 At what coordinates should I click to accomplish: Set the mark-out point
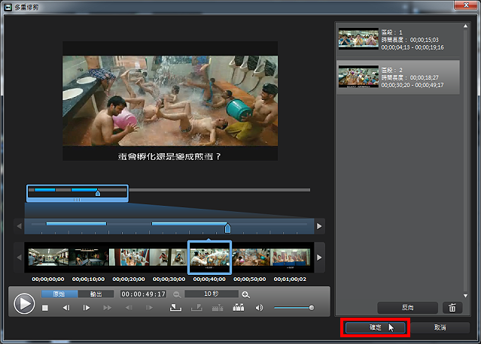[x=196, y=308]
